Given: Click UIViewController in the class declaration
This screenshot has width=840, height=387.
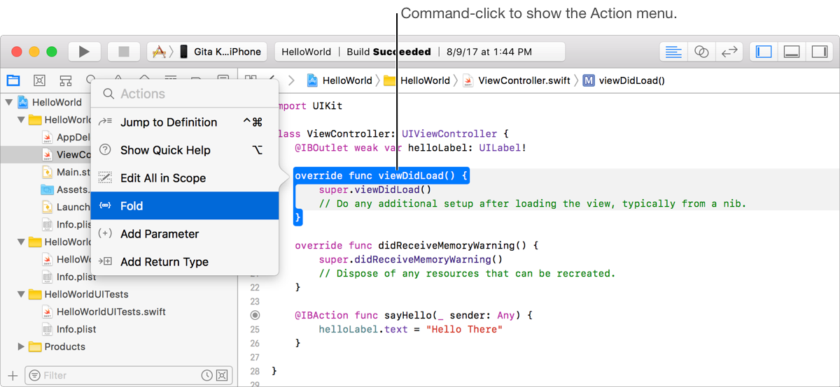Looking at the screenshot, I should [450, 133].
